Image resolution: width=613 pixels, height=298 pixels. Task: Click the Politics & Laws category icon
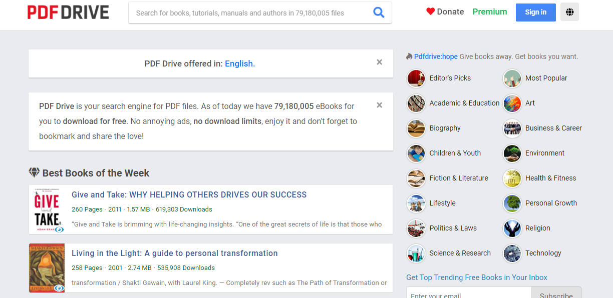(416, 228)
